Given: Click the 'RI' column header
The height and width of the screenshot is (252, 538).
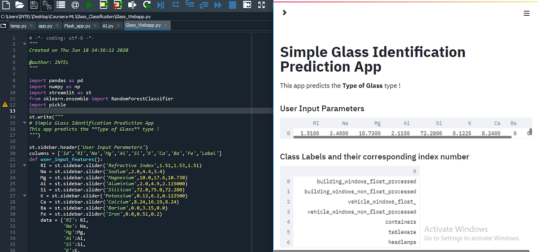Looking at the screenshot, I should [x=315, y=123].
